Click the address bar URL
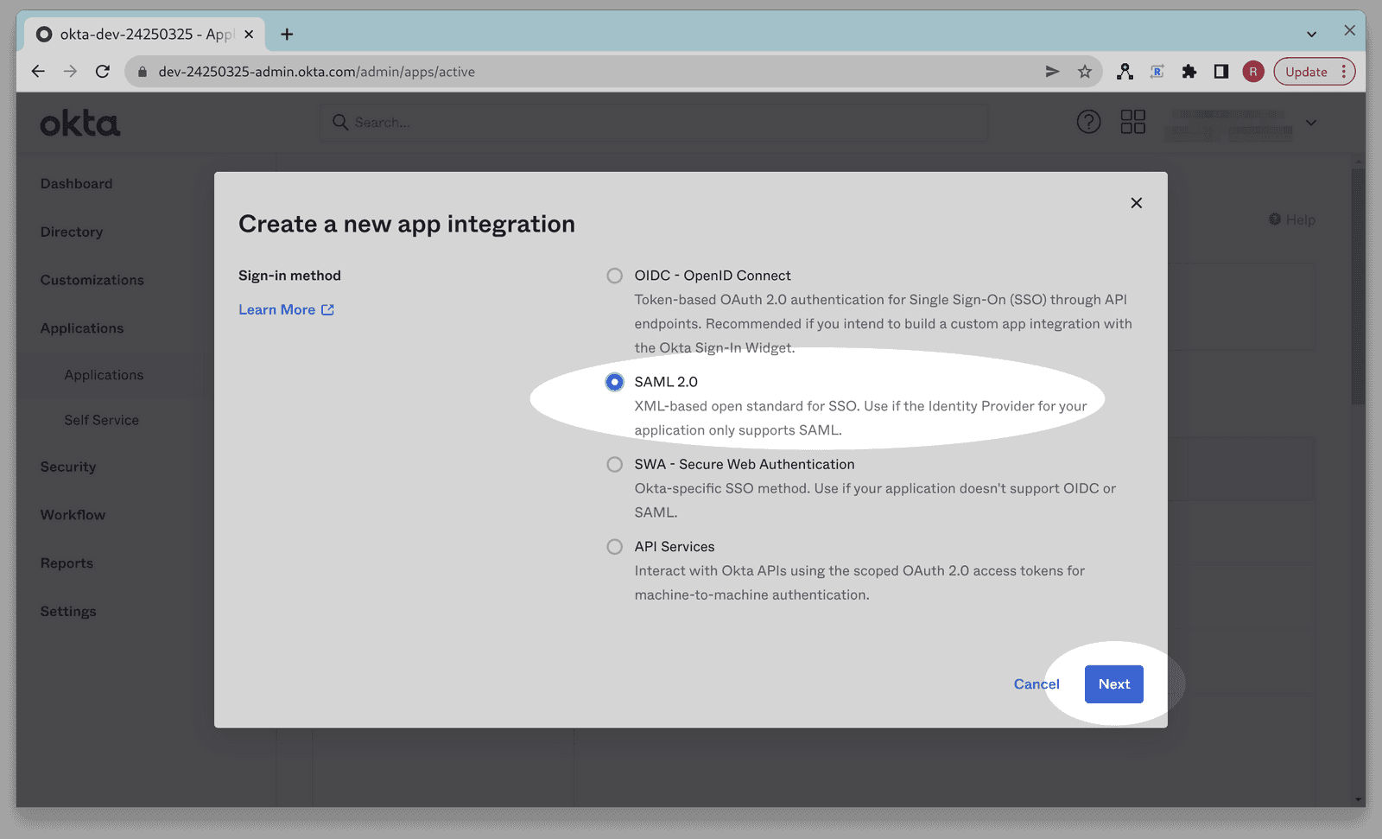This screenshot has height=839, width=1382. click(316, 72)
